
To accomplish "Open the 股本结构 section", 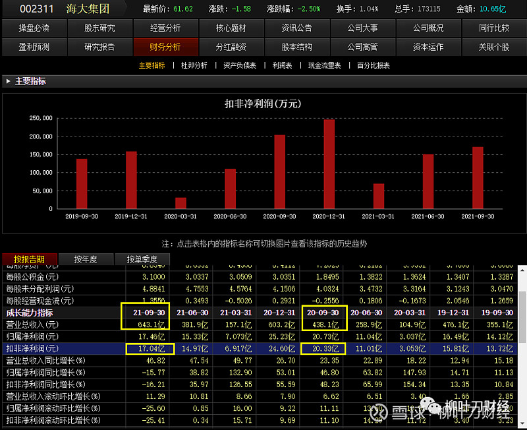I will (297, 47).
